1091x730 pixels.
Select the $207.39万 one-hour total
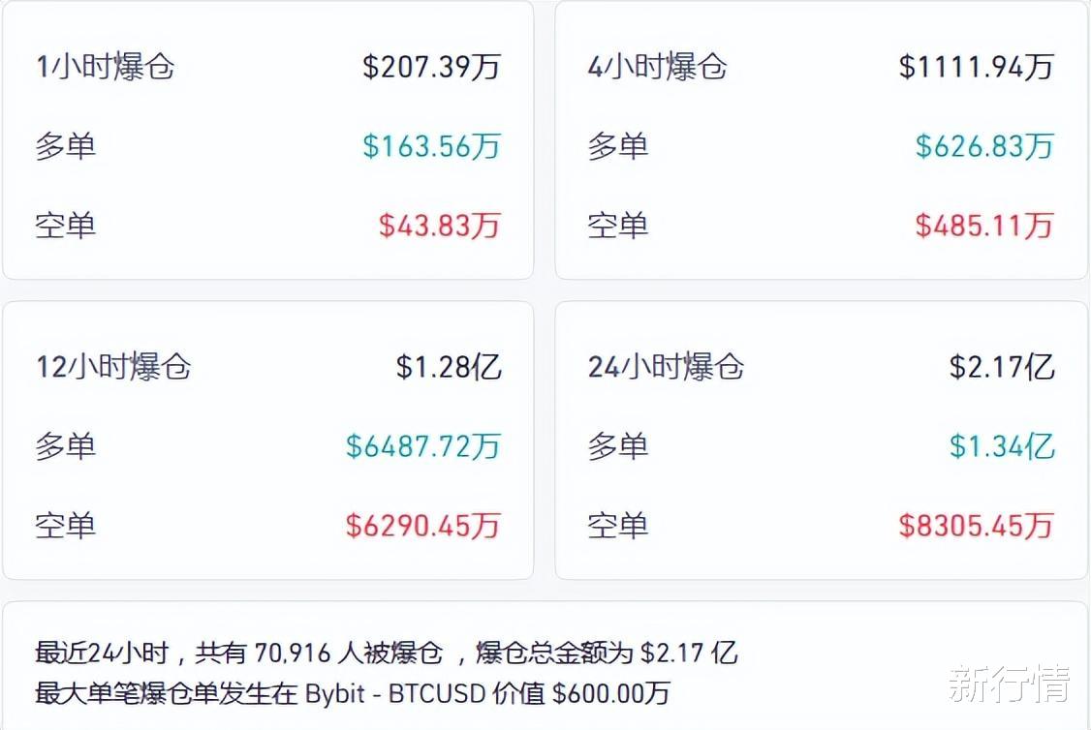(x=431, y=67)
